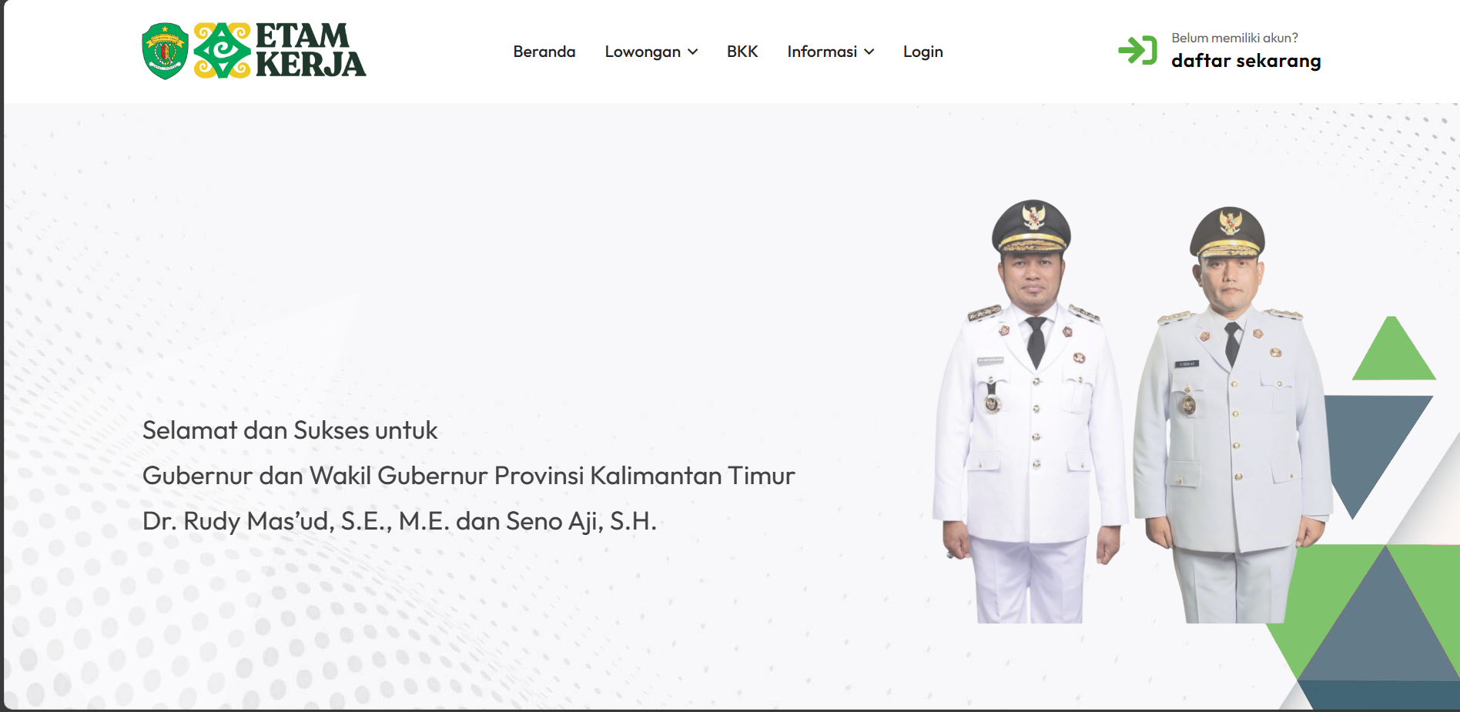Click the Kalimantan Timur province crest logo
Screen dimensions: 1460x712
click(165, 51)
